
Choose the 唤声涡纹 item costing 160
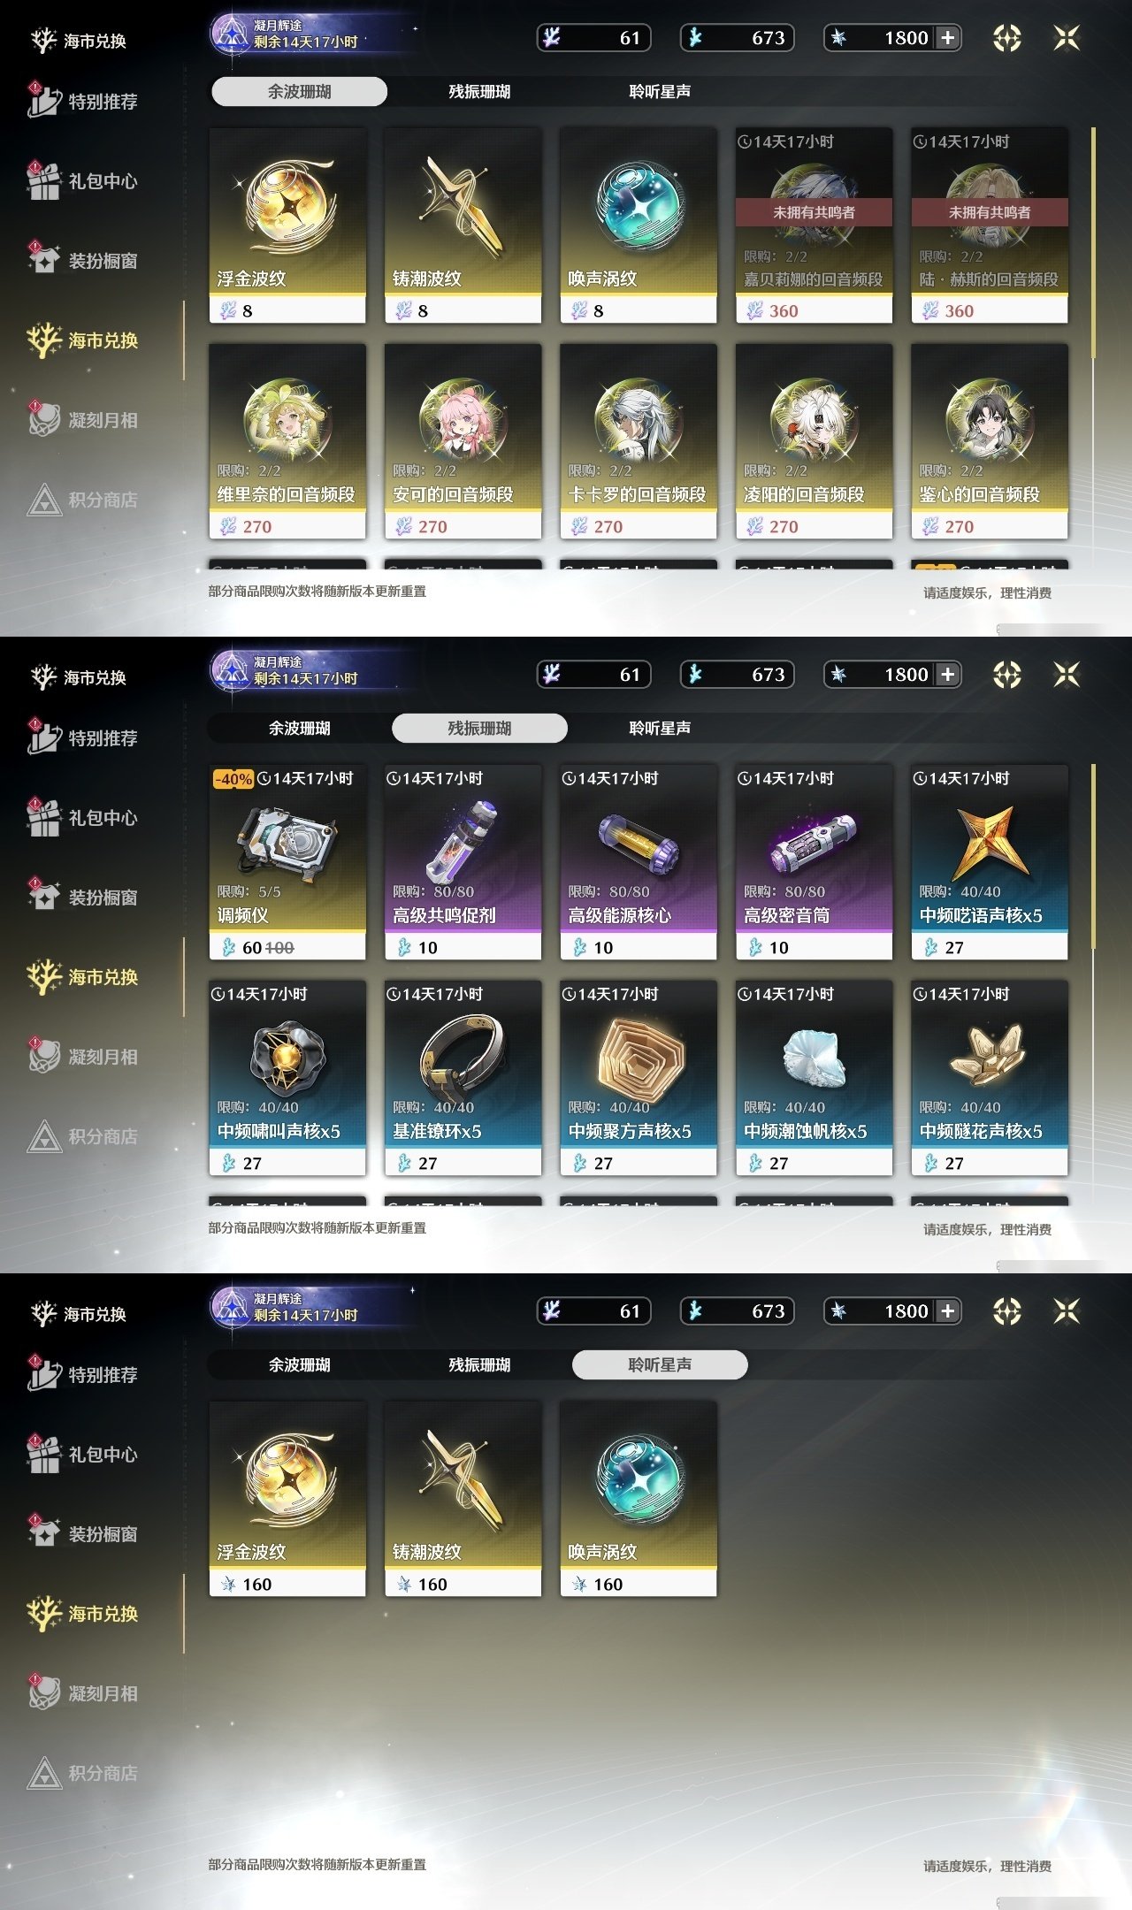638,1499
